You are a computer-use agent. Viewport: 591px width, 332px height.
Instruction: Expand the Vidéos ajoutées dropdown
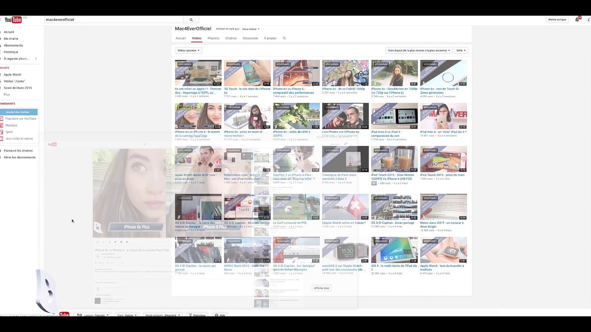[x=188, y=50]
